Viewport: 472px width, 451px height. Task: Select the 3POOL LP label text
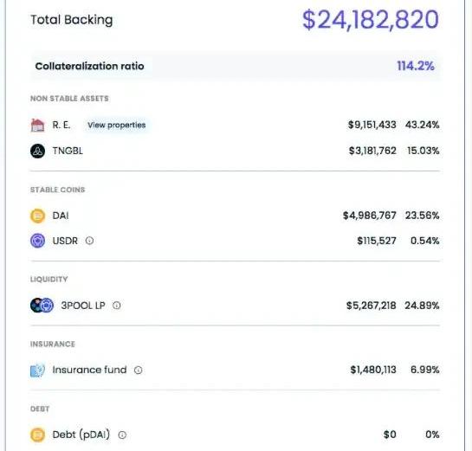pos(83,306)
